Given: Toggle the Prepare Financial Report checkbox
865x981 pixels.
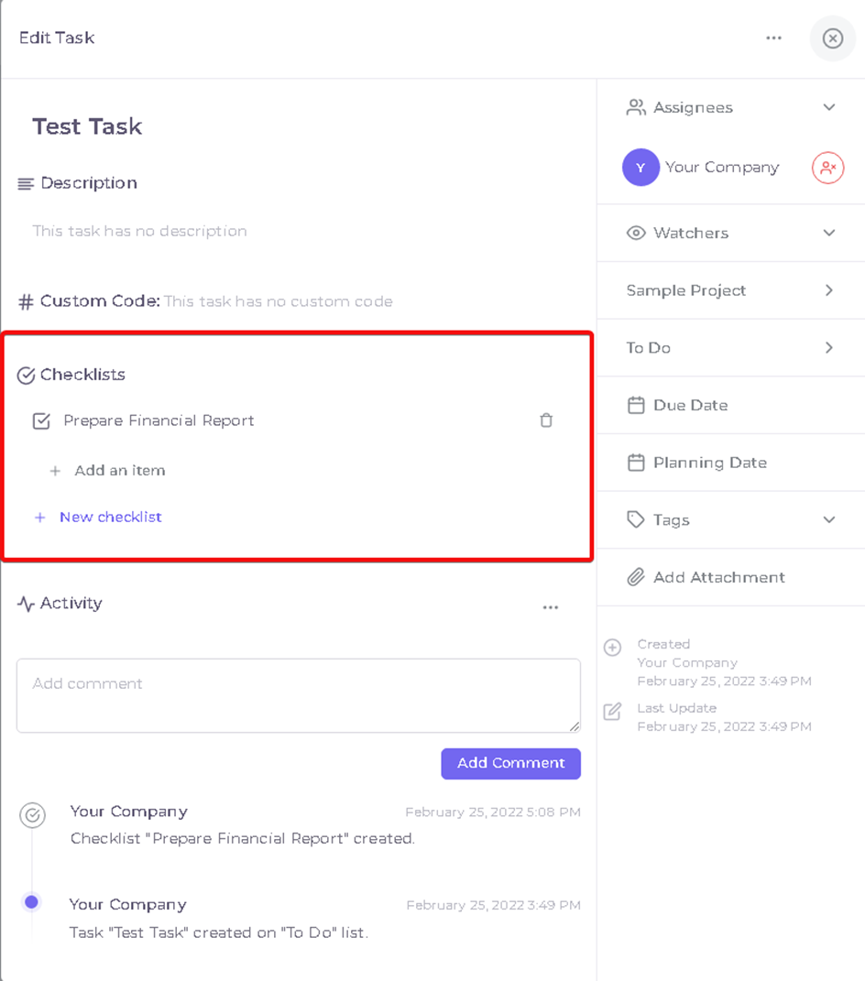Looking at the screenshot, I should point(41,420).
